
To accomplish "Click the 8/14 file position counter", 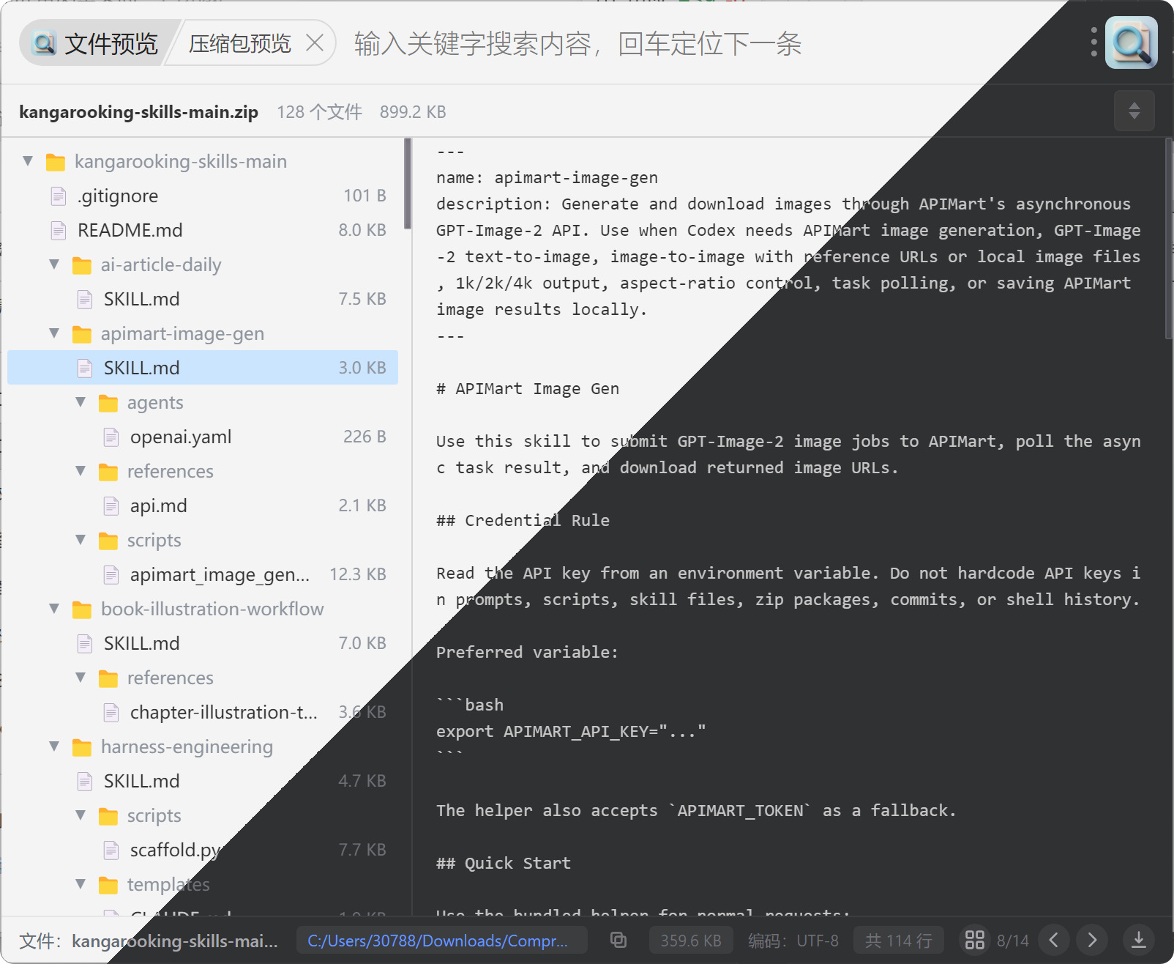I will [x=1012, y=941].
